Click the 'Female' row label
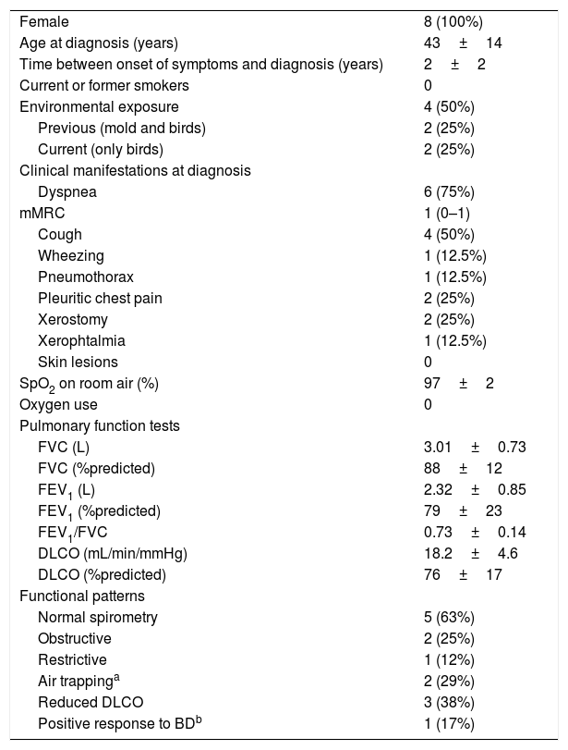Image resolution: width=568 pixels, height=750 pixels. pyautogui.click(x=42, y=22)
